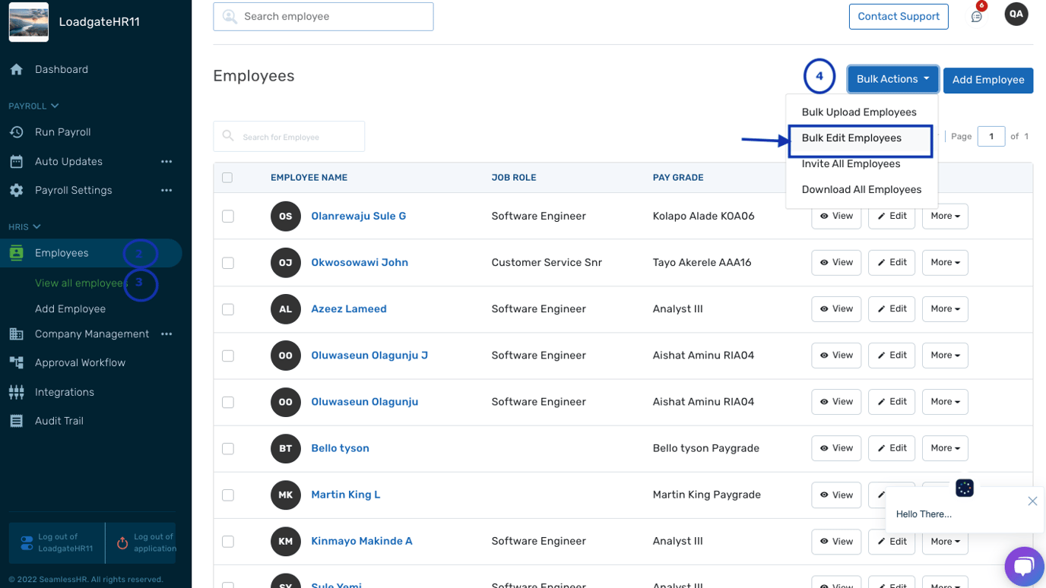Open the Employees sidebar icon
The height and width of the screenshot is (588, 1046).
(16, 252)
